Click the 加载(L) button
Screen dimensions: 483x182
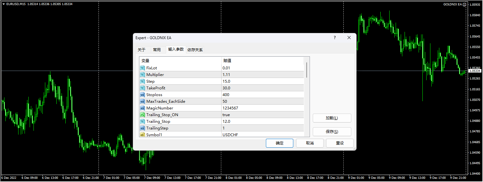click(332, 118)
